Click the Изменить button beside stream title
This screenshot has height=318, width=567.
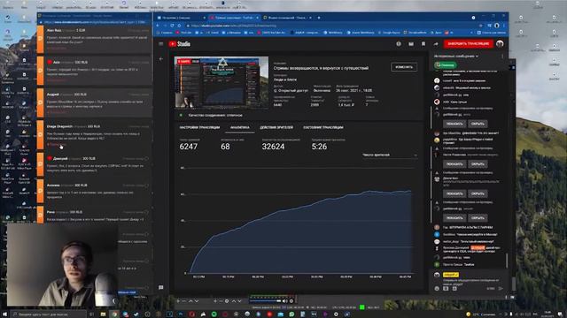pos(404,67)
